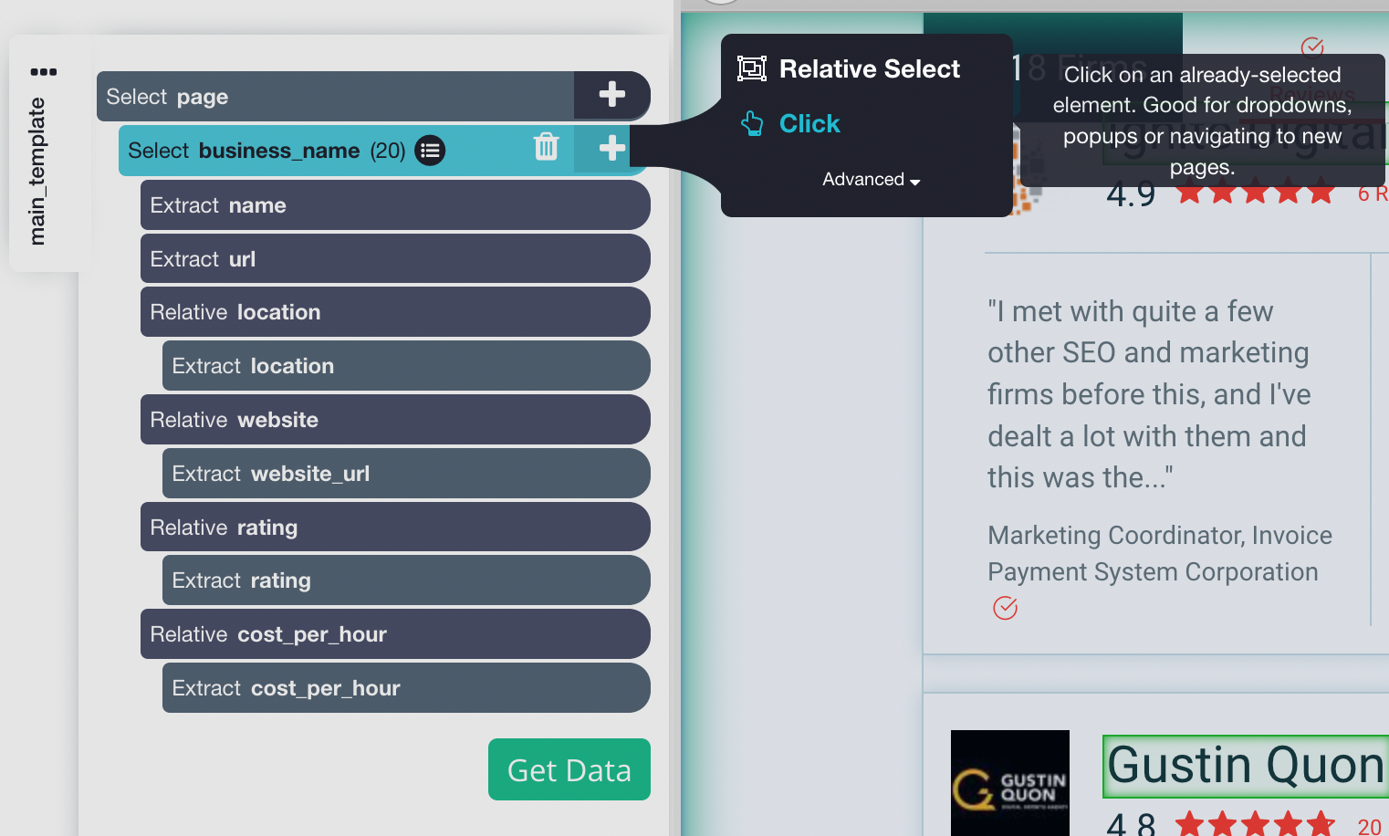This screenshot has height=836, width=1389.
Task: Open the Extract url command
Action: tap(395, 258)
